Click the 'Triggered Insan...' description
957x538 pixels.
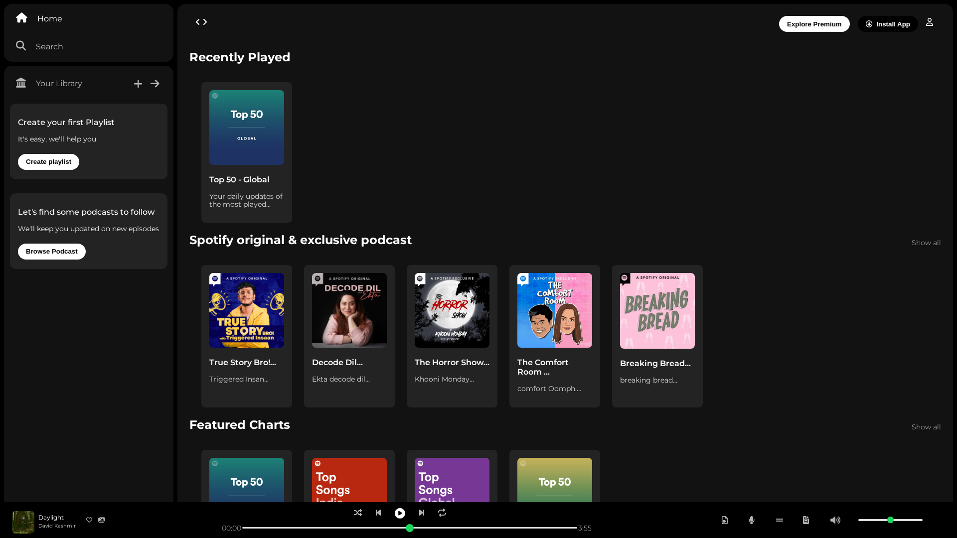239,380
